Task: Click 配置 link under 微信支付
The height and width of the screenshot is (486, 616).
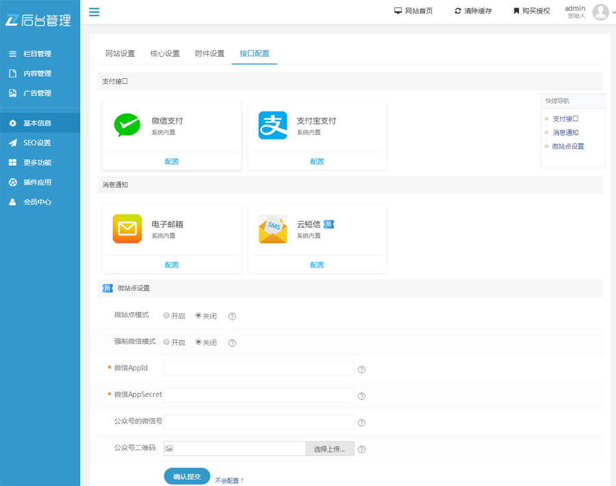Action: [x=172, y=162]
